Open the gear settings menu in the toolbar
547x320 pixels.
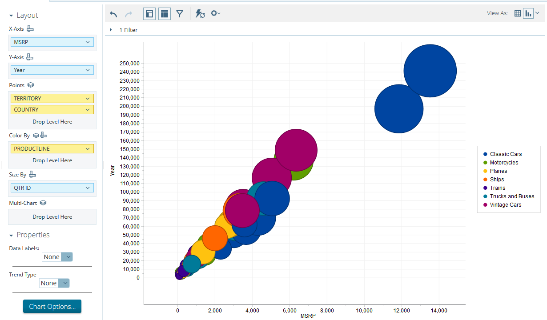click(215, 14)
